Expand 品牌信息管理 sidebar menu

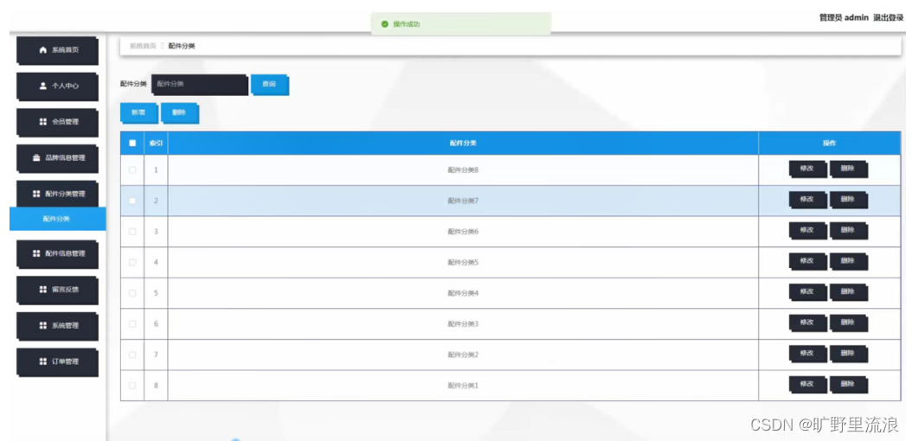(58, 158)
